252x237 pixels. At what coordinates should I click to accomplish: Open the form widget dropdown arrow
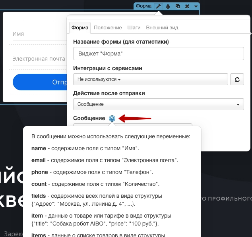pyautogui.click(x=196, y=6)
